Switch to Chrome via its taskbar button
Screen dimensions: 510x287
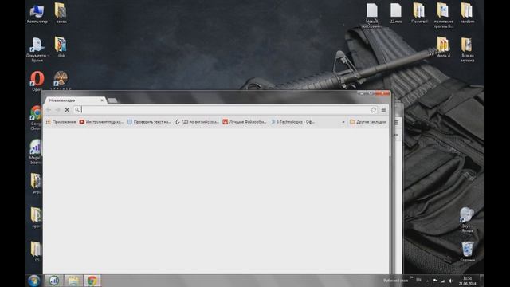[x=92, y=281]
